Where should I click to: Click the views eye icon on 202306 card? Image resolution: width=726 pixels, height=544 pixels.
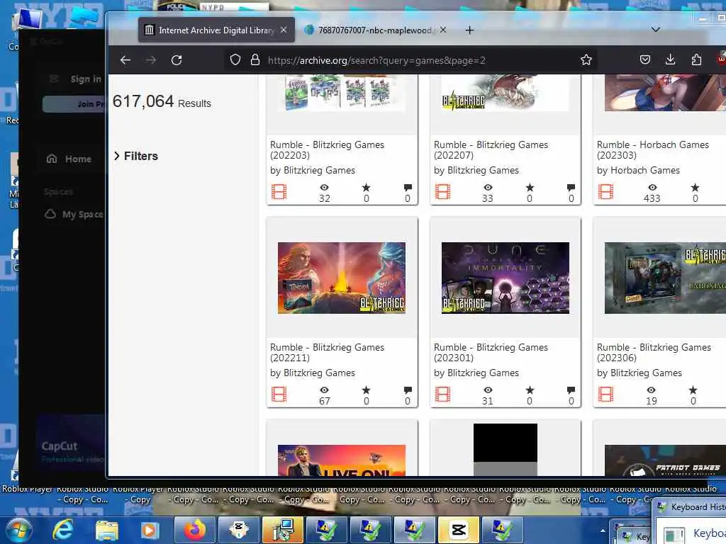point(651,390)
